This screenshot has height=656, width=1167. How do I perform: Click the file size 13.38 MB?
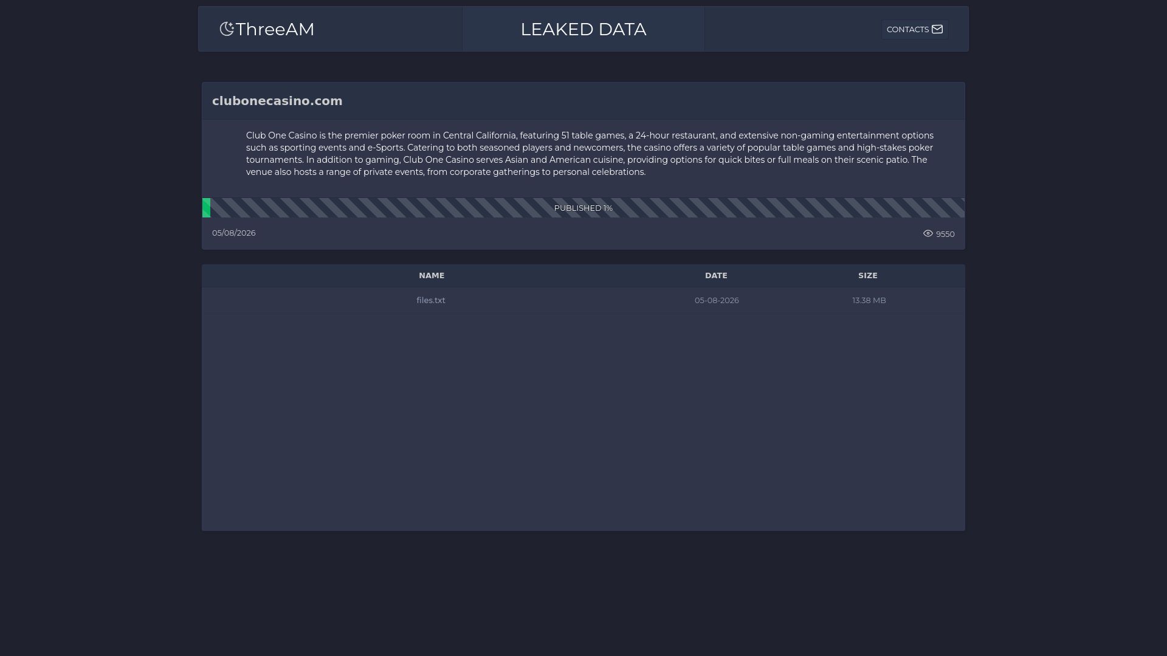pos(869,301)
